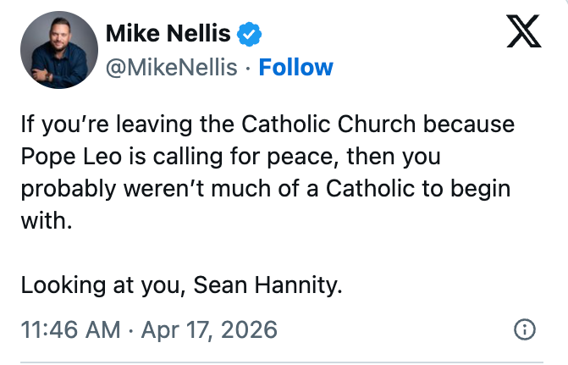Click the Apr 17, 2026 date
Image resolution: width=568 pixels, height=365 pixels.
point(209,329)
